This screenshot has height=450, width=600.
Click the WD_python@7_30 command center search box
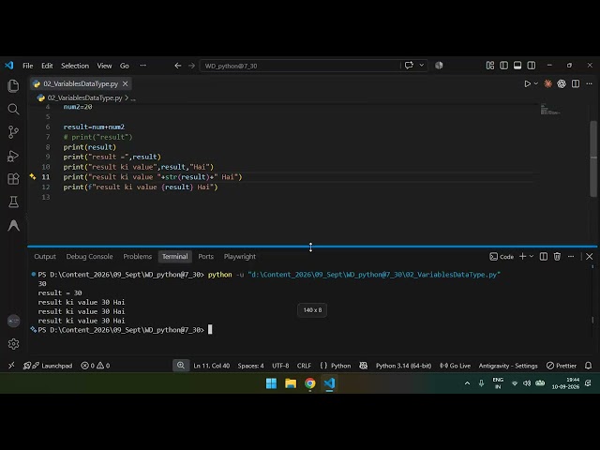[x=300, y=66]
